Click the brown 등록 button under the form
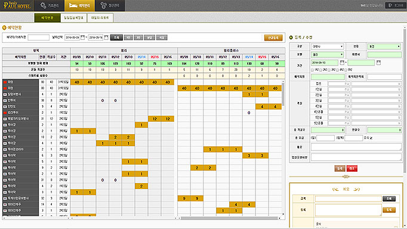Screen dimensions: 407x229 point(340,169)
